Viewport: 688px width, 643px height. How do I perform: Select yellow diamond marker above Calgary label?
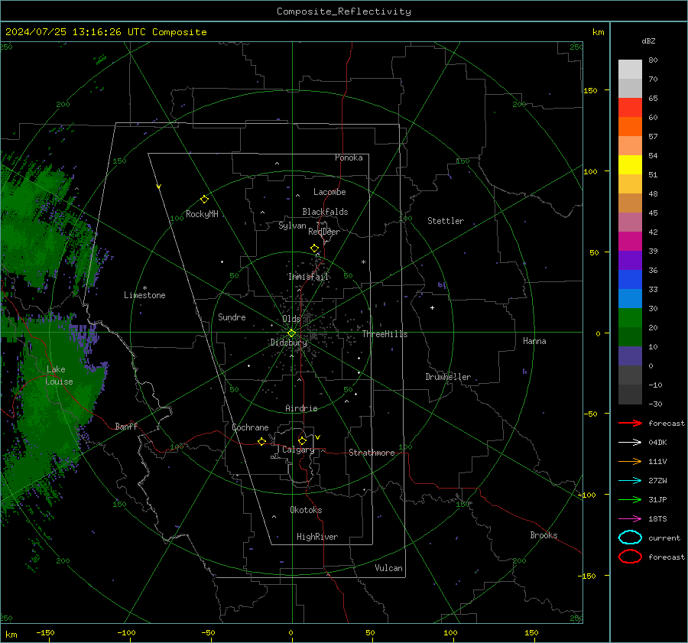[302, 440]
